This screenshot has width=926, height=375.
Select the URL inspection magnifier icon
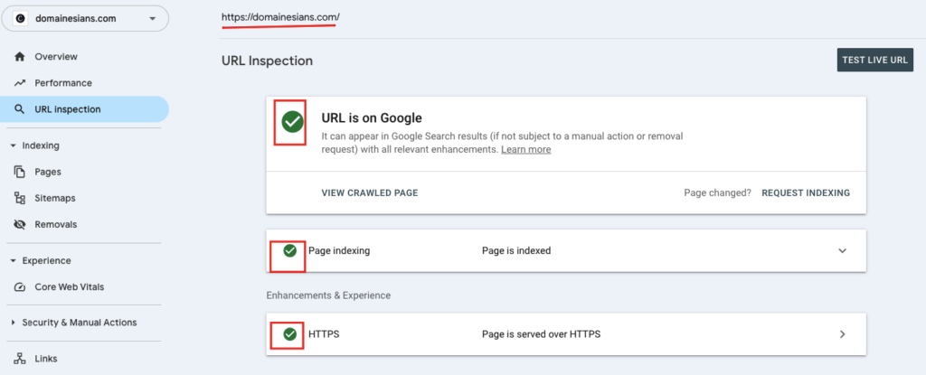point(20,109)
